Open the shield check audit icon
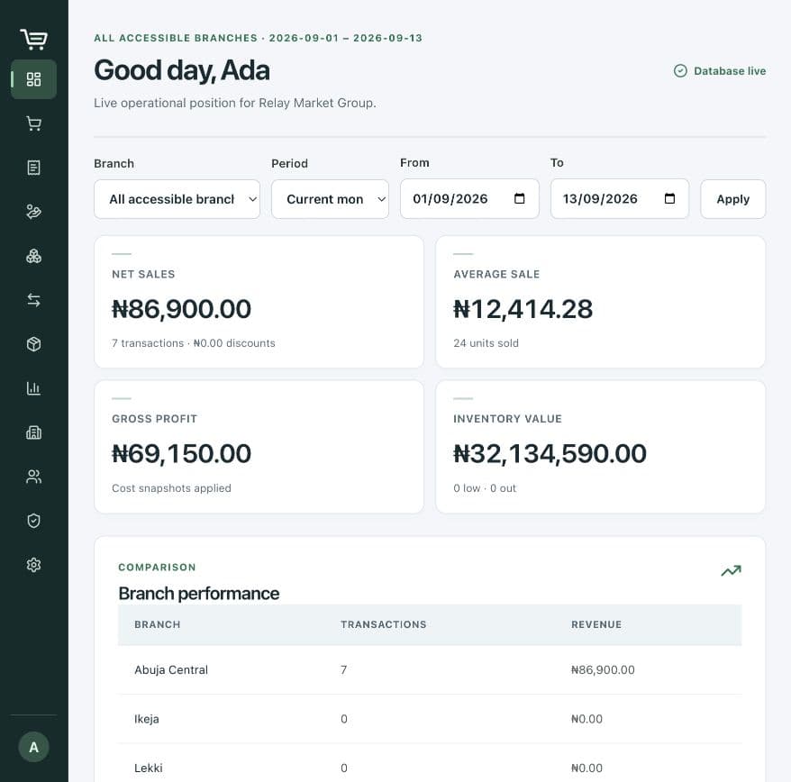Viewport: 791px width, 782px height. (34, 521)
